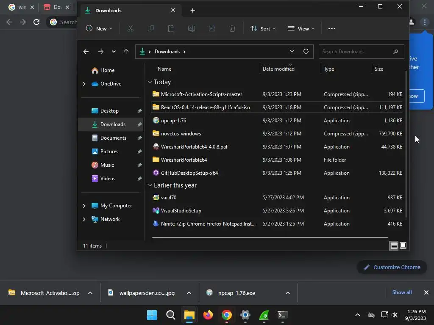Screen dimensions: 434x325
Task: Go up one folder level
Action: 126,52
